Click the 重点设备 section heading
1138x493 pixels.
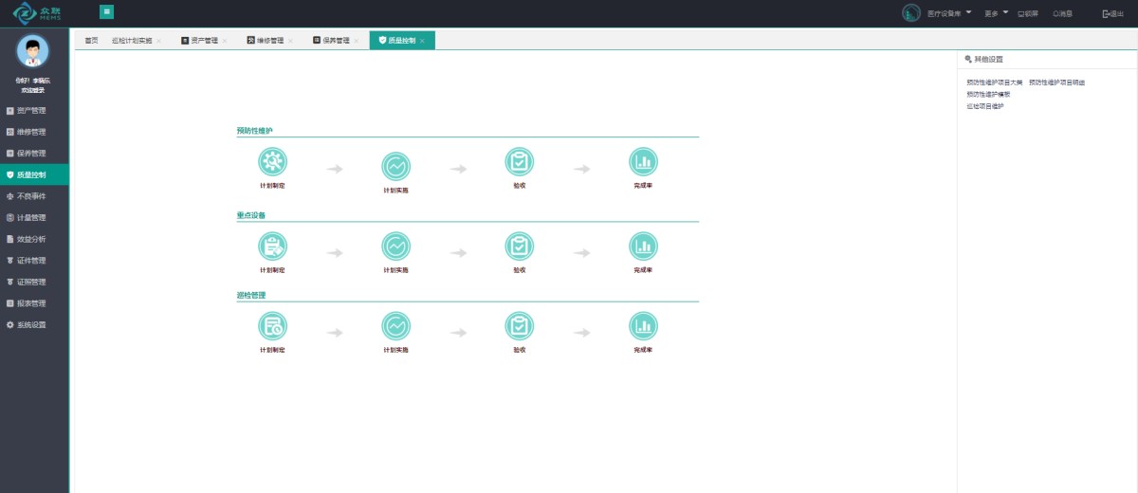coord(251,215)
